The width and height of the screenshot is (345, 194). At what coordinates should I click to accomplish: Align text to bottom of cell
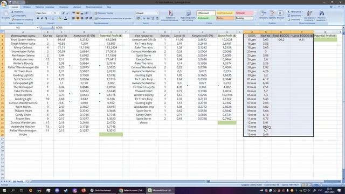pos(82,13)
